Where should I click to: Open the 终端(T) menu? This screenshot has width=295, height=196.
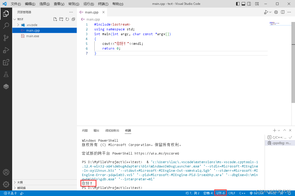click(x=103, y=4)
